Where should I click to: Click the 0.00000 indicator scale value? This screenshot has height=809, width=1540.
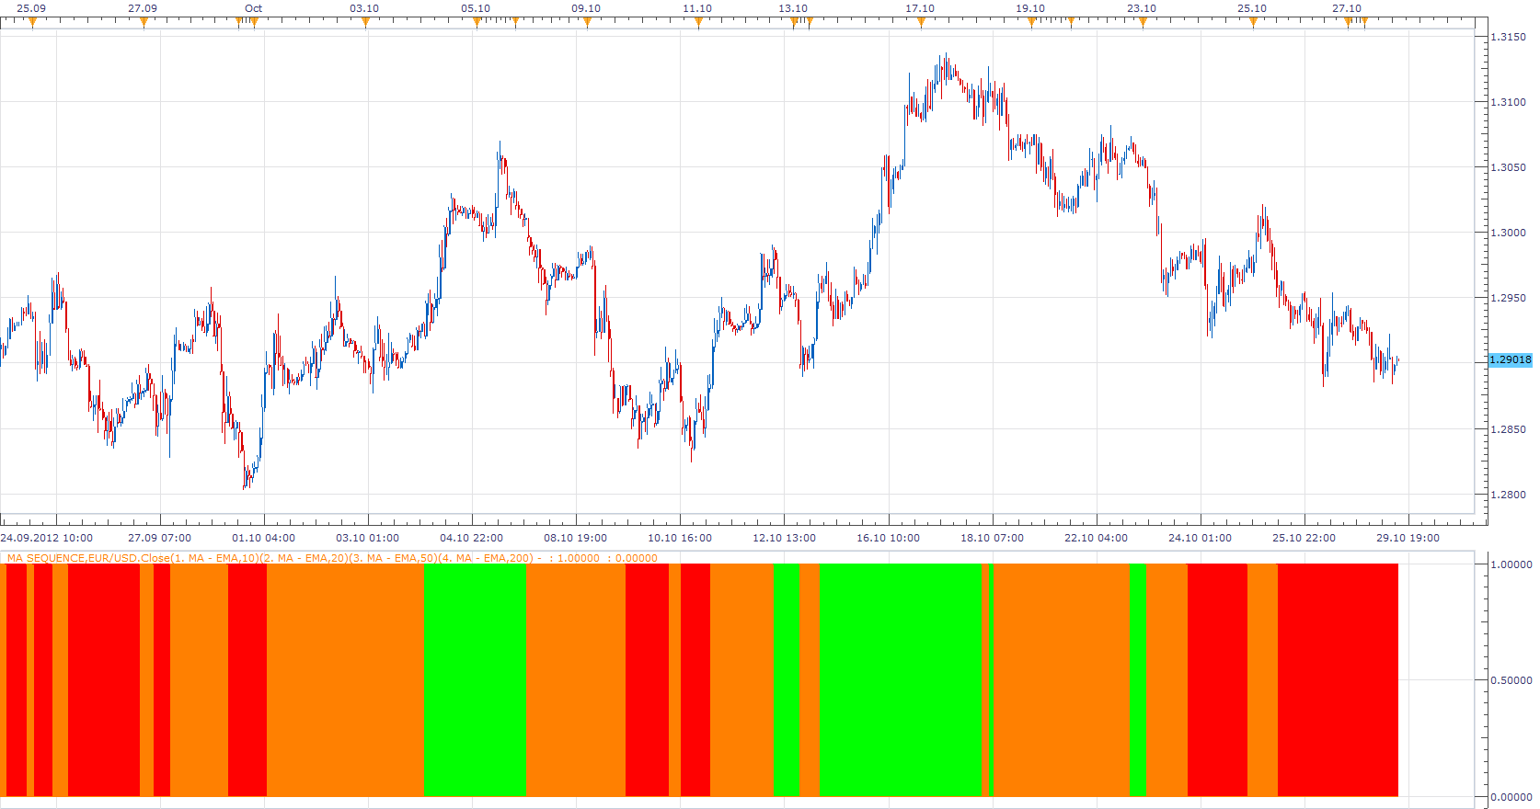1511,797
